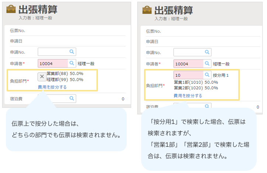267x173 pixels.
Task: Open 費用を按分する link below 経理部(99)
Action: [52, 87]
